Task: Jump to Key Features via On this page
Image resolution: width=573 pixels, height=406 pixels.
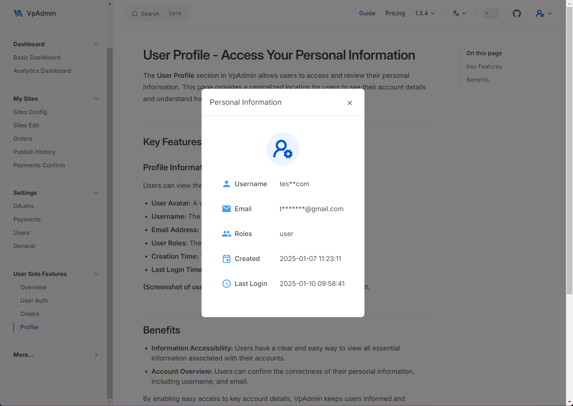Action: 484,67
